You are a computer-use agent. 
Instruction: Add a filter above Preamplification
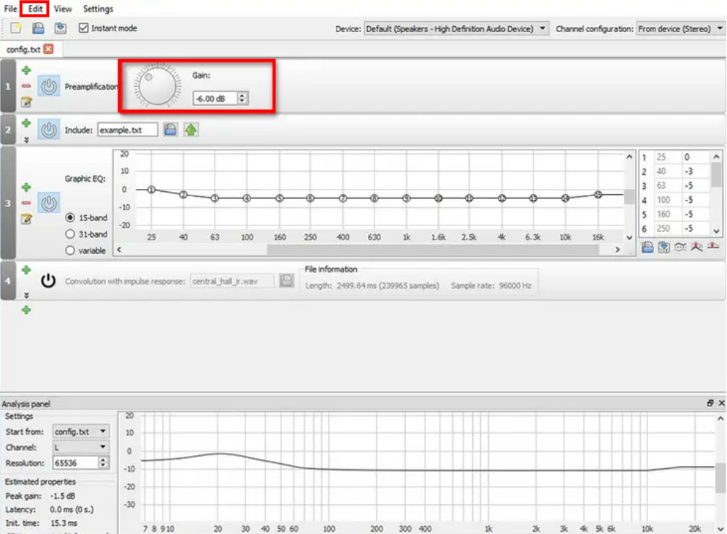26,71
